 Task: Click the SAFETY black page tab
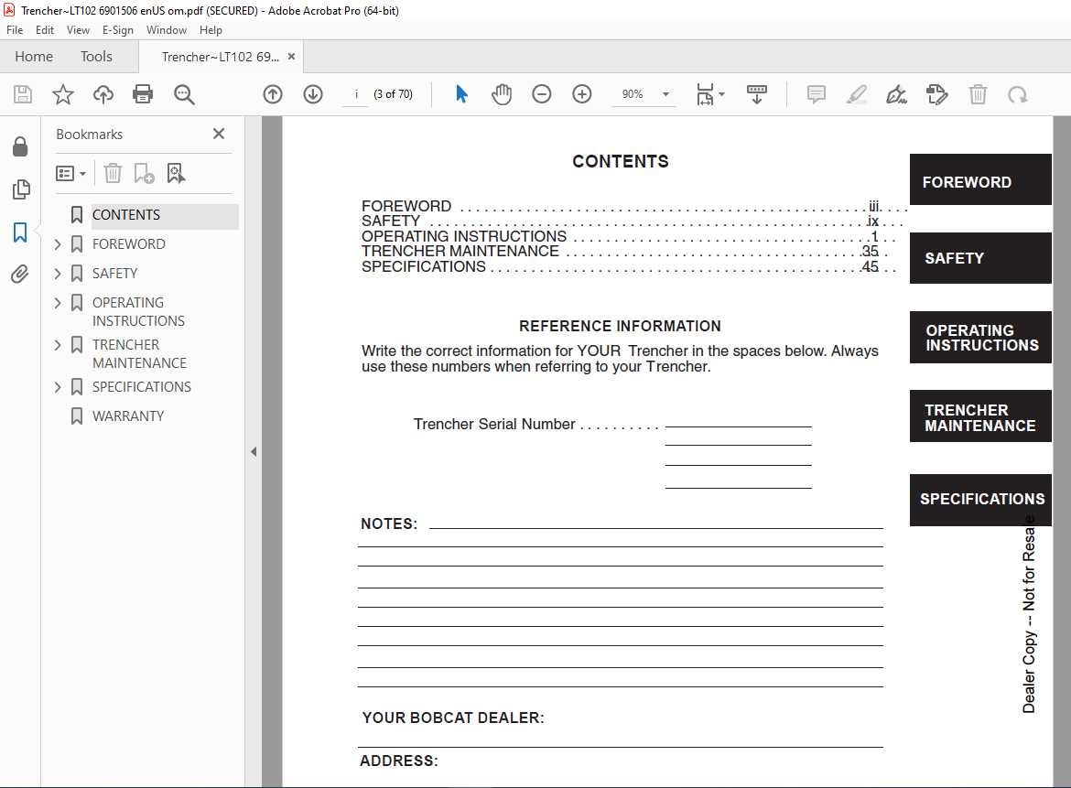click(980, 258)
